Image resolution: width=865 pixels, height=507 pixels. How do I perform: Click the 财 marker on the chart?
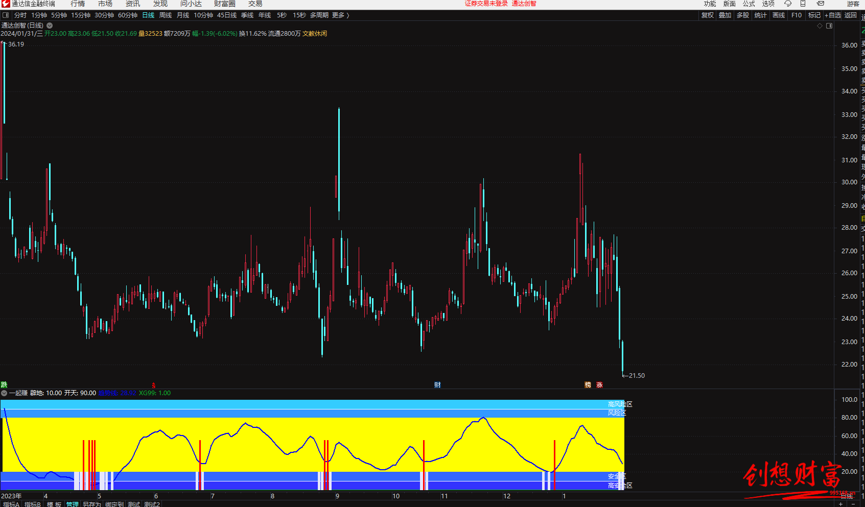437,384
